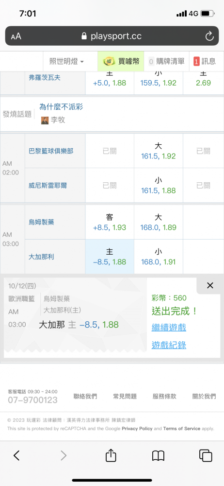Open hot topic 為什麼不派彩

click(61, 107)
